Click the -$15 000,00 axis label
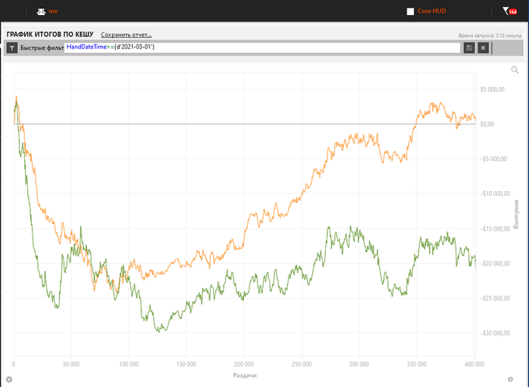The height and width of the screenshot is (387, 529). point(495,229)
